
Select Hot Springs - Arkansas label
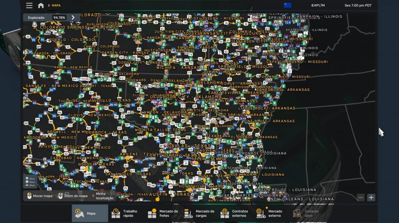click(245, 115)
